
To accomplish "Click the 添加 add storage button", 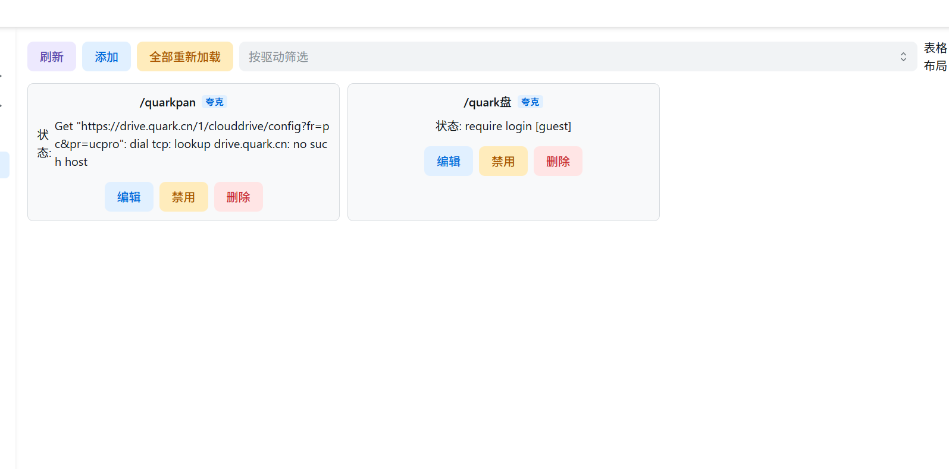I will pyautogui.click(x=107, y=56).
